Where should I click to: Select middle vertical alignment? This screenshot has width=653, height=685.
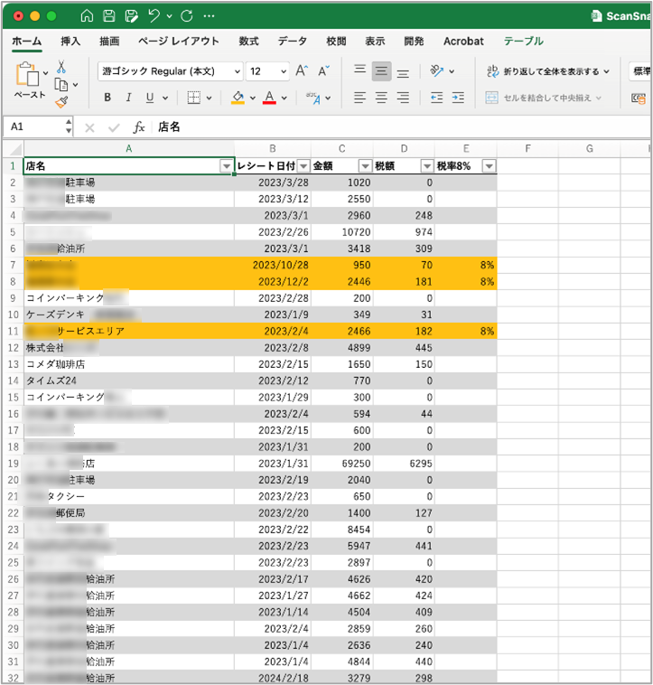coord(381,71)
